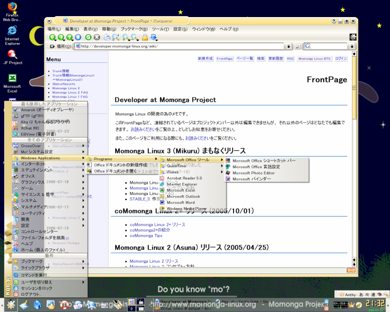
Task: Expand the iTunes submenu
Action: tap(193, 172)
